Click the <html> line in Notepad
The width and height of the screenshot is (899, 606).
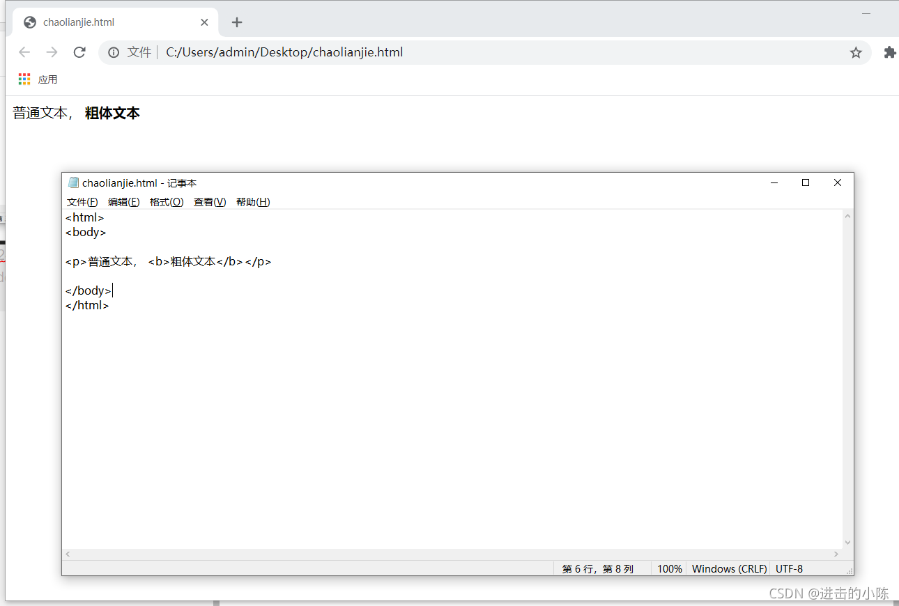pyautogui.click(x=85, y=217)
